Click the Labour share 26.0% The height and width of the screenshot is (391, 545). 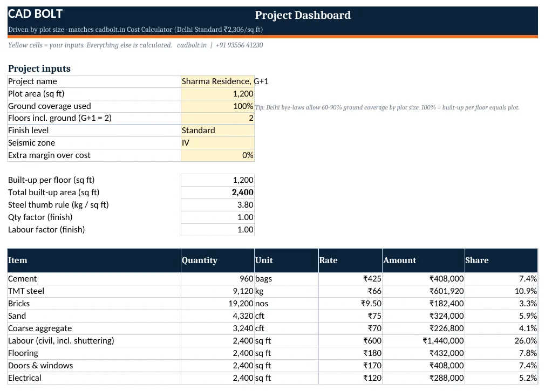coord(501,341)
